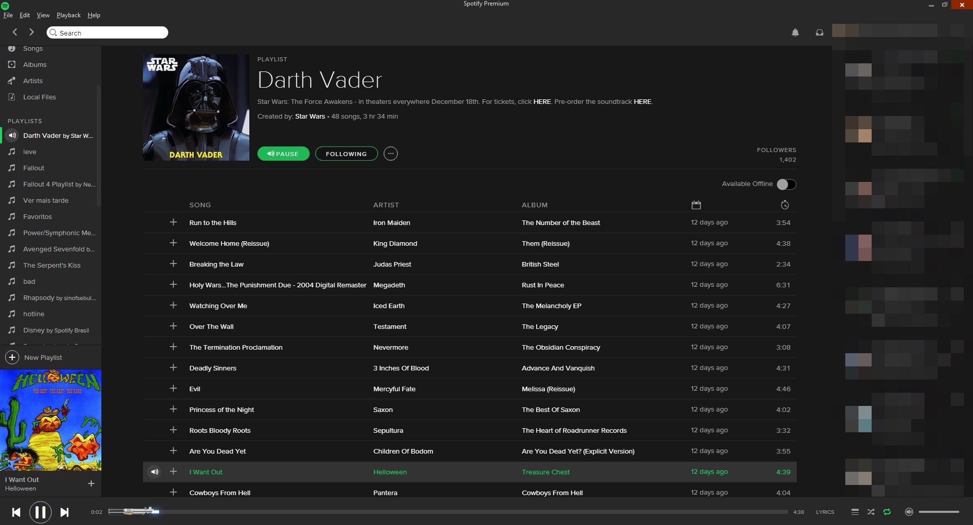Viewport: 973px width, 525px height.
Task: Open the Fallout playlist
Action: pos(33,168)
